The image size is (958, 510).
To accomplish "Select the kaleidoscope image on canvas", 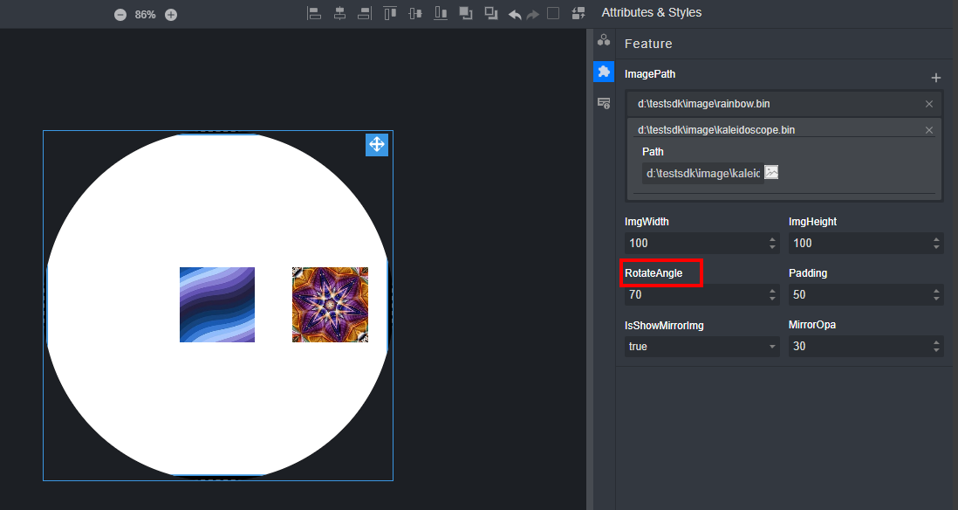I will click(330, 305).
